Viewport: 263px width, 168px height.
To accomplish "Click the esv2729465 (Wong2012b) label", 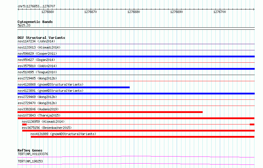I will [x=37, y=78].
